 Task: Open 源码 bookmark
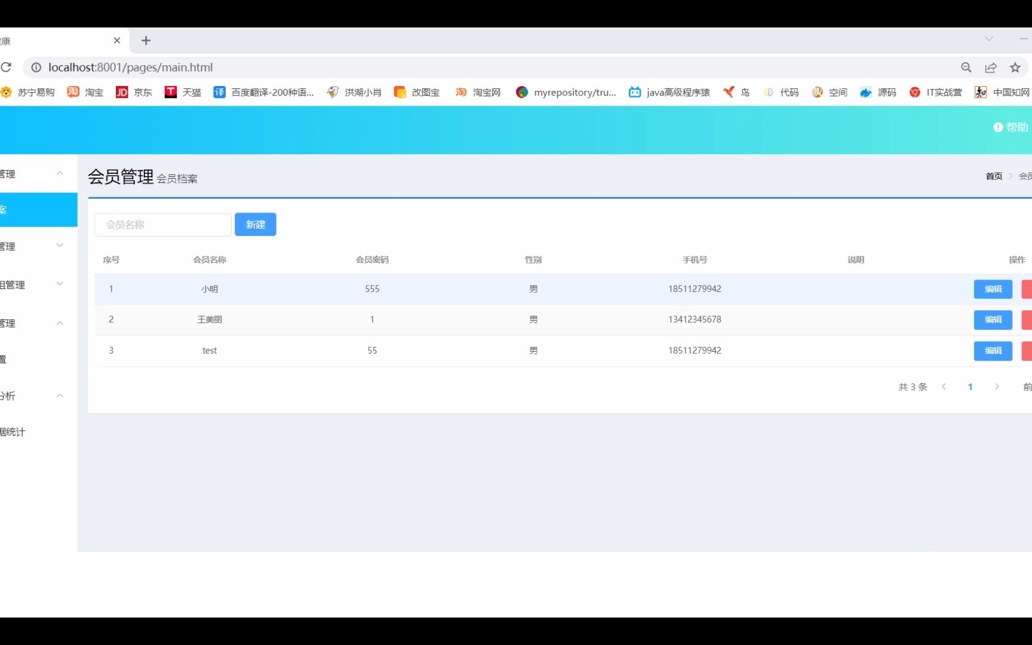click(x=879, y=92)
